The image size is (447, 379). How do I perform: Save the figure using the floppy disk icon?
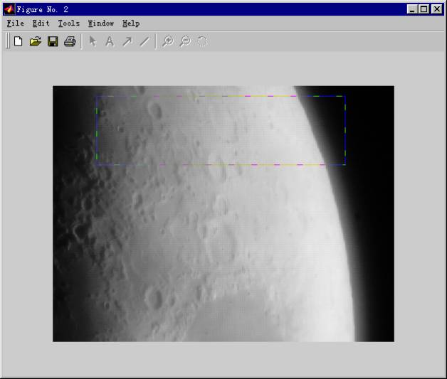click(x=53, y=41)
